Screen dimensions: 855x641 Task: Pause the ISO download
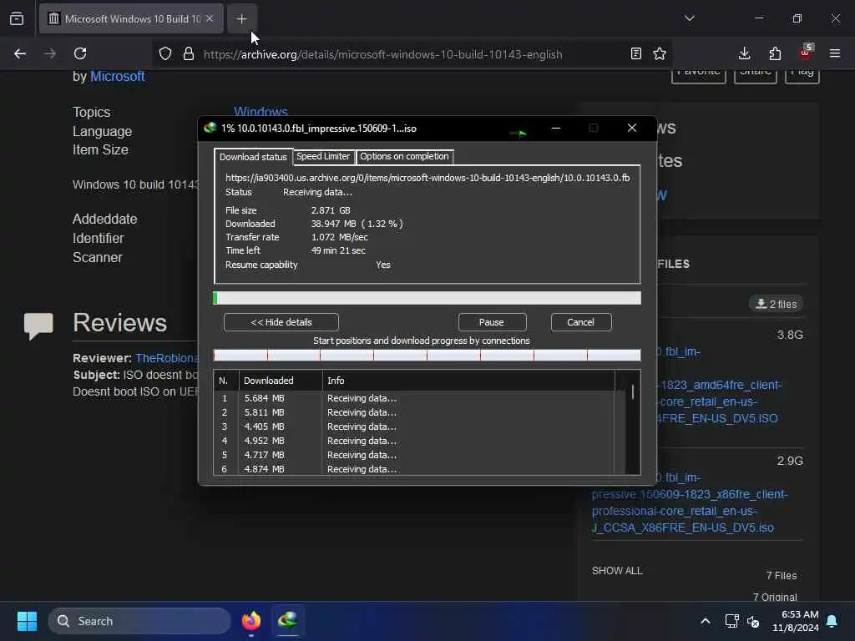(x=492, y=322)
